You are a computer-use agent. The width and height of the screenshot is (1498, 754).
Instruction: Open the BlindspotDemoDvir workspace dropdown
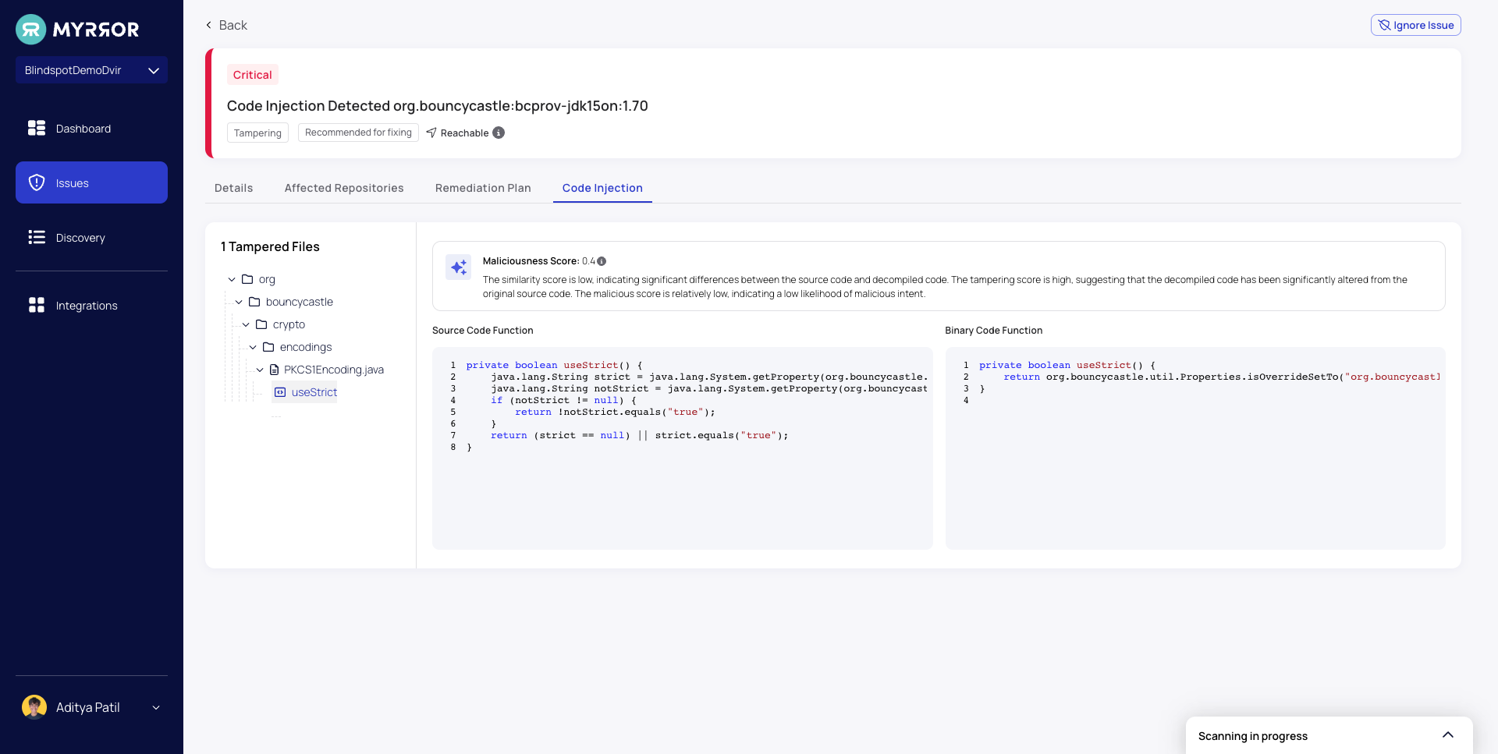[x=91, y=70]
